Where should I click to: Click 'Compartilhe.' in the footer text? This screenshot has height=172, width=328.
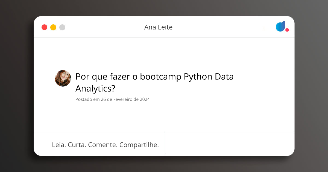click(x=139, y=145)
